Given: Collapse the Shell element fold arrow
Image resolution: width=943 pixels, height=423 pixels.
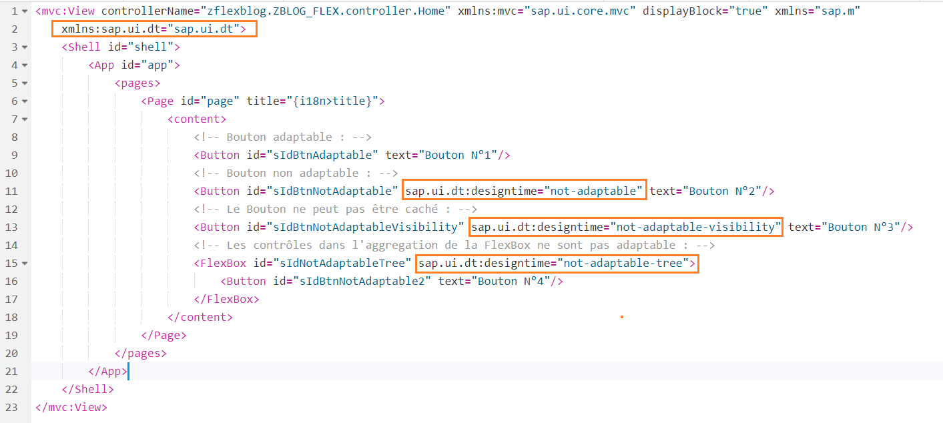Looking at the screenshot, I should coord(25,47).
